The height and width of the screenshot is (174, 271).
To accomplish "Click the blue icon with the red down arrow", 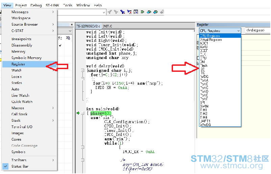I will click(x=129, y=12).
